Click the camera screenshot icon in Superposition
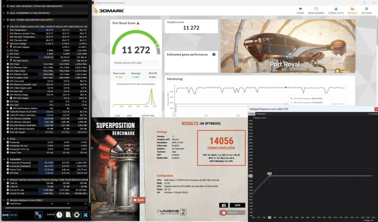 pos(223,205)
